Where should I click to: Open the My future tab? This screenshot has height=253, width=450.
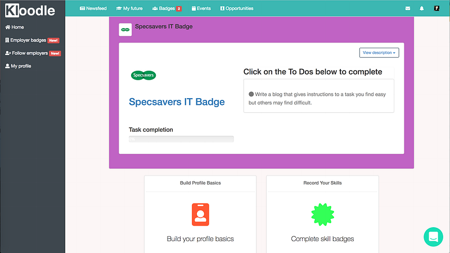coord(129,8)
